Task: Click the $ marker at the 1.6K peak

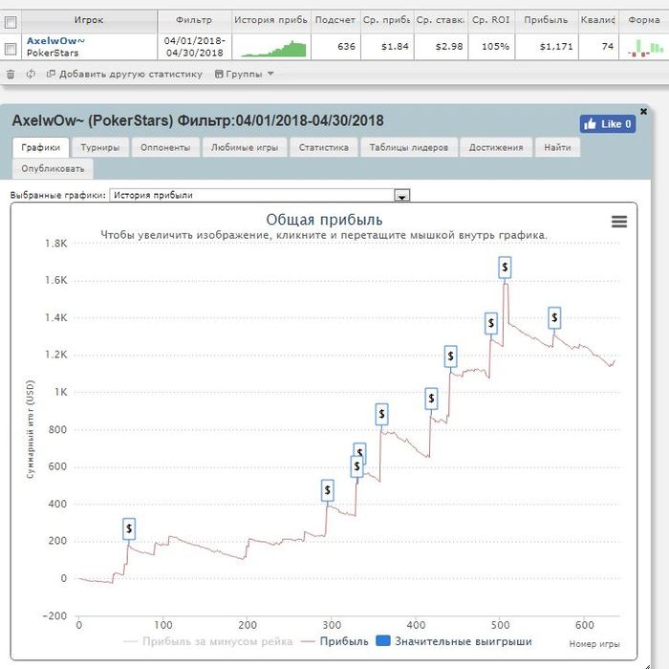Action: tap(505, 268)
